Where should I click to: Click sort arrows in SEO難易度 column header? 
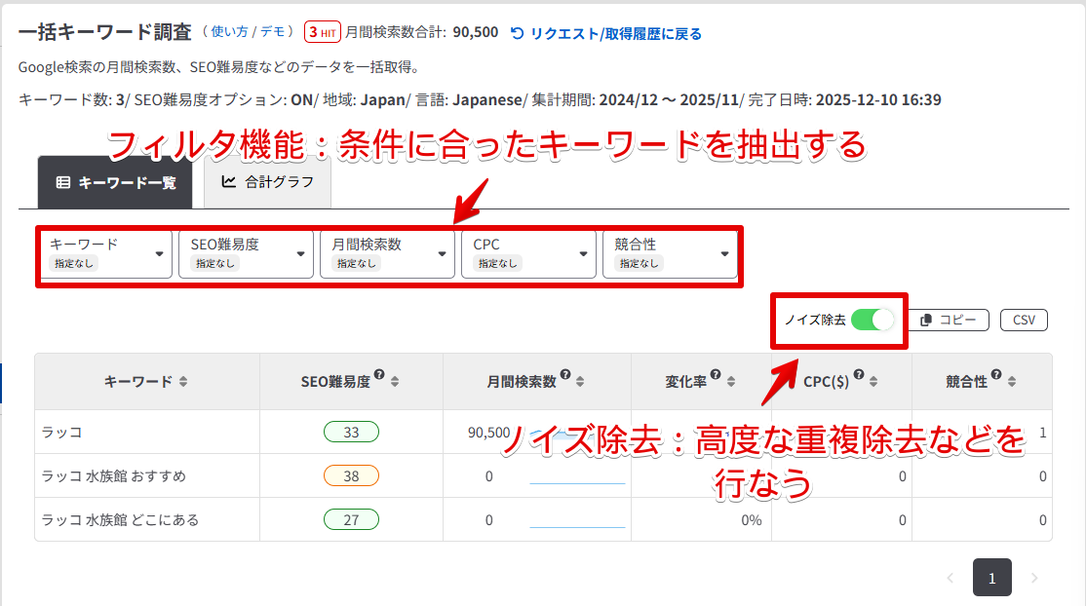[x=394, y=382]
